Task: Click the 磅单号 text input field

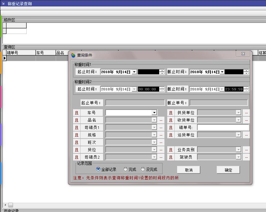Action: coord(223,127)
